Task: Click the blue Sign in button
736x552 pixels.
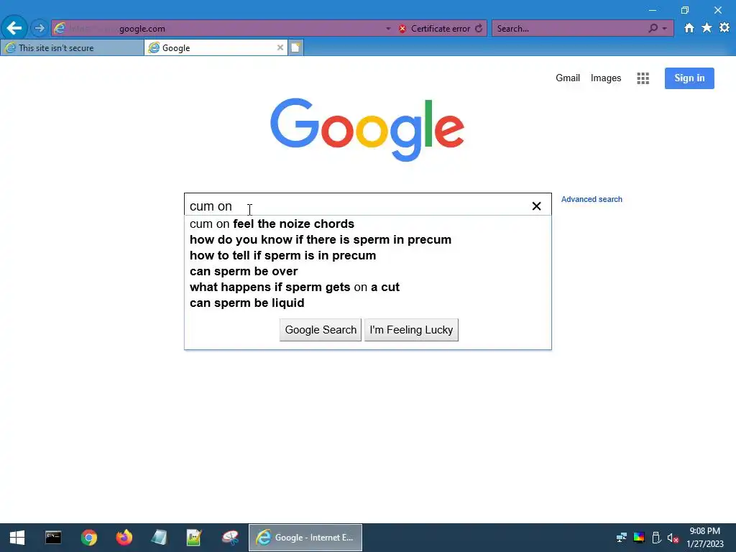Action: pos(689,78)
